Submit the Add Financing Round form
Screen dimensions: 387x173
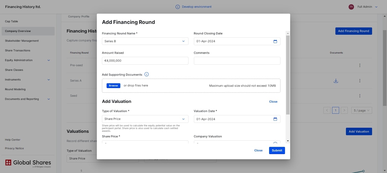coord(277,150)
